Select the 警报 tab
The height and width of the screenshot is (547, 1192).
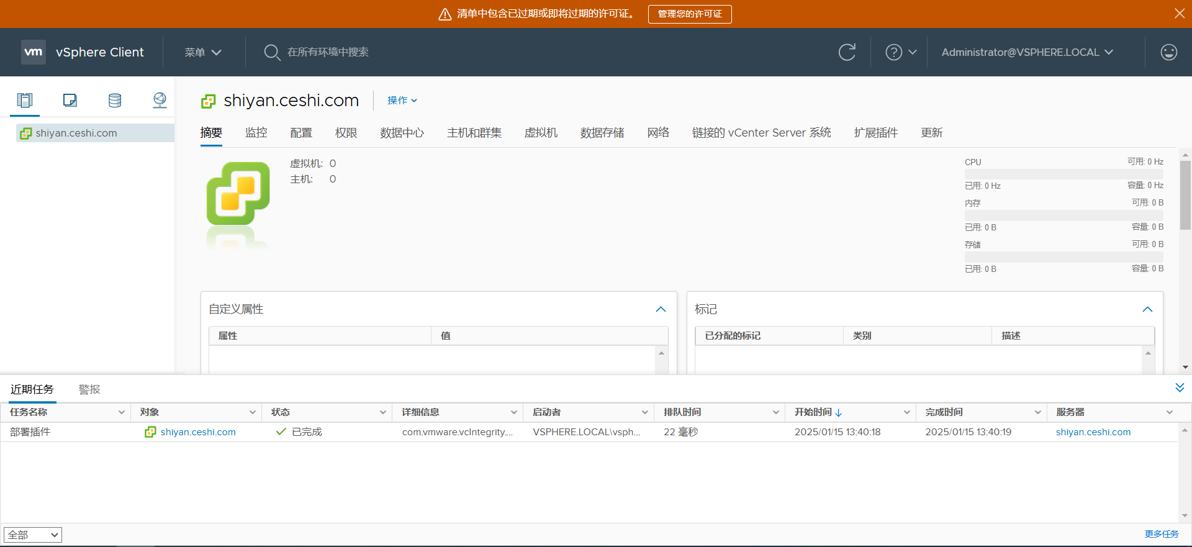pos(89,389)
